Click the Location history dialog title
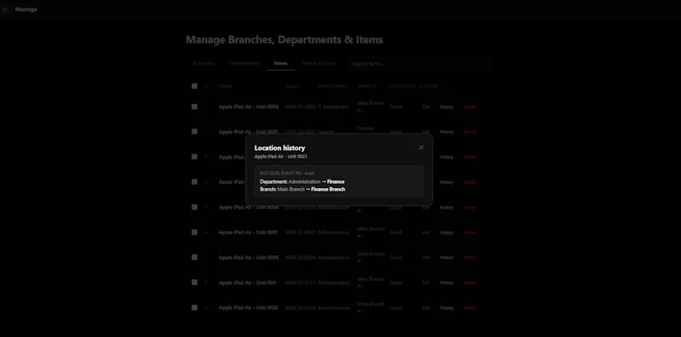681x337 pixels. [x=280, y=148]
